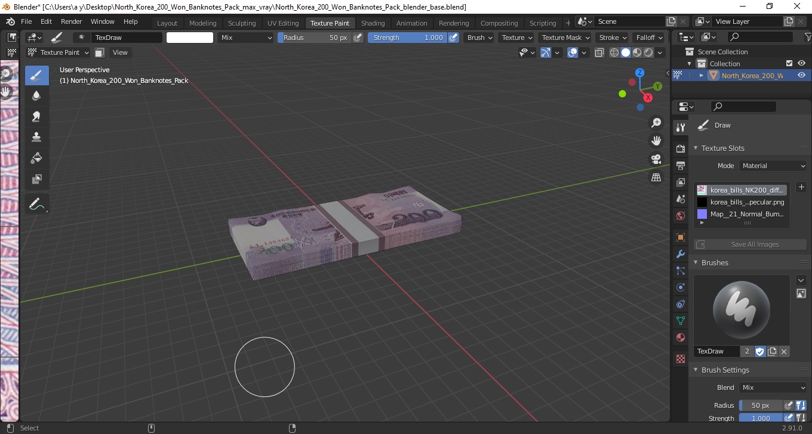812x434 pixels.
Task: Collapse the Texture Slots panel
Action: (696, 148)
